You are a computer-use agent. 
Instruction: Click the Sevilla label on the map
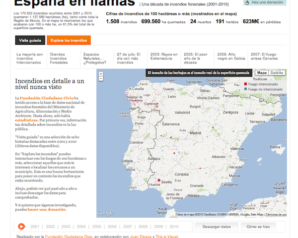166,182
